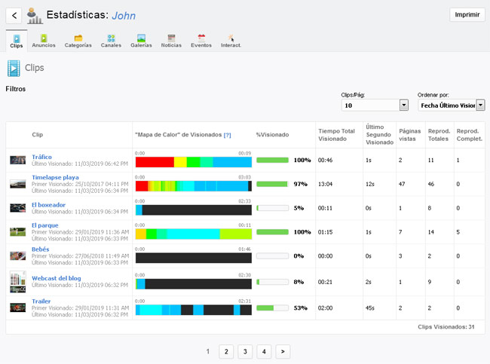Click the Tráfico heat map bar
Screen dimensions: 490x364
[x=194, y=162]
